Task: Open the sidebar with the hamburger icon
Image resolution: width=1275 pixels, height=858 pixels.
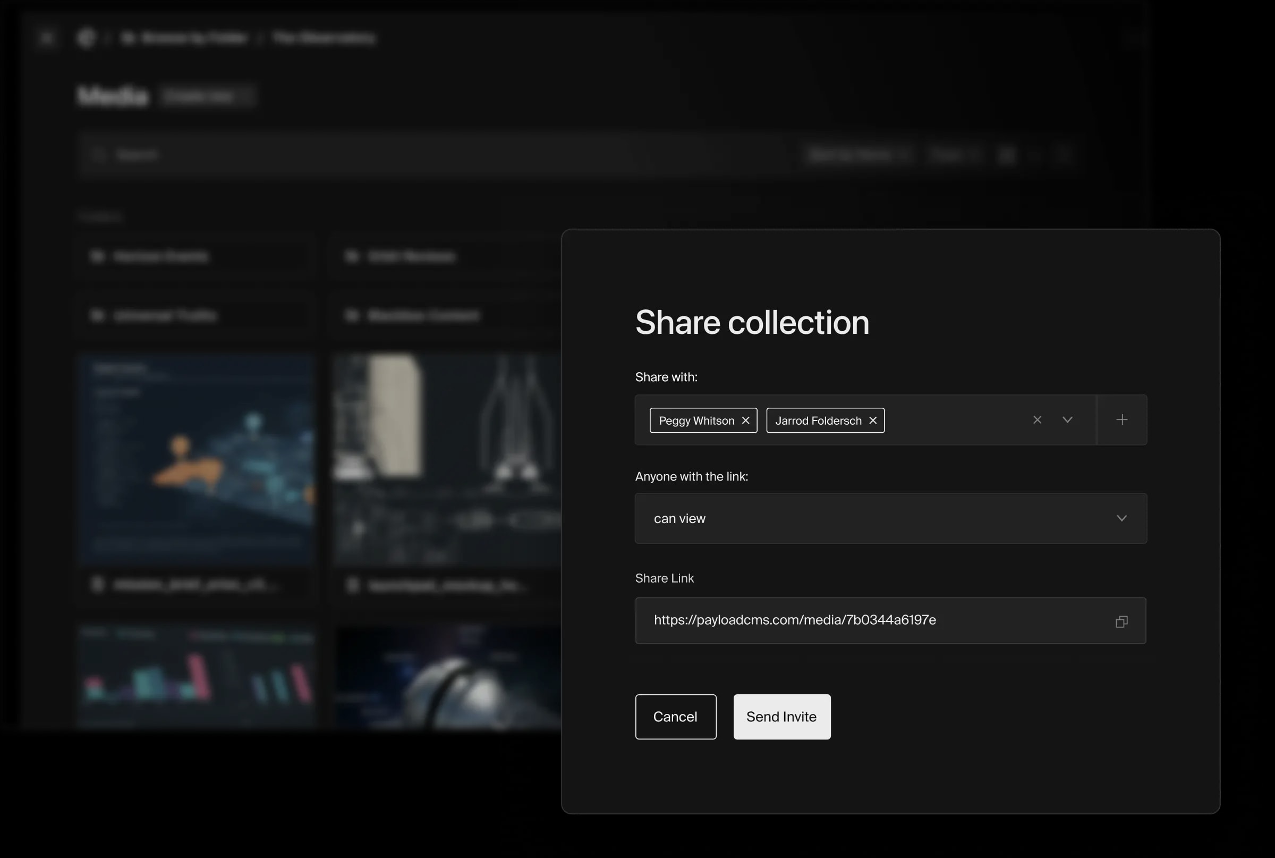Action: 46,37
